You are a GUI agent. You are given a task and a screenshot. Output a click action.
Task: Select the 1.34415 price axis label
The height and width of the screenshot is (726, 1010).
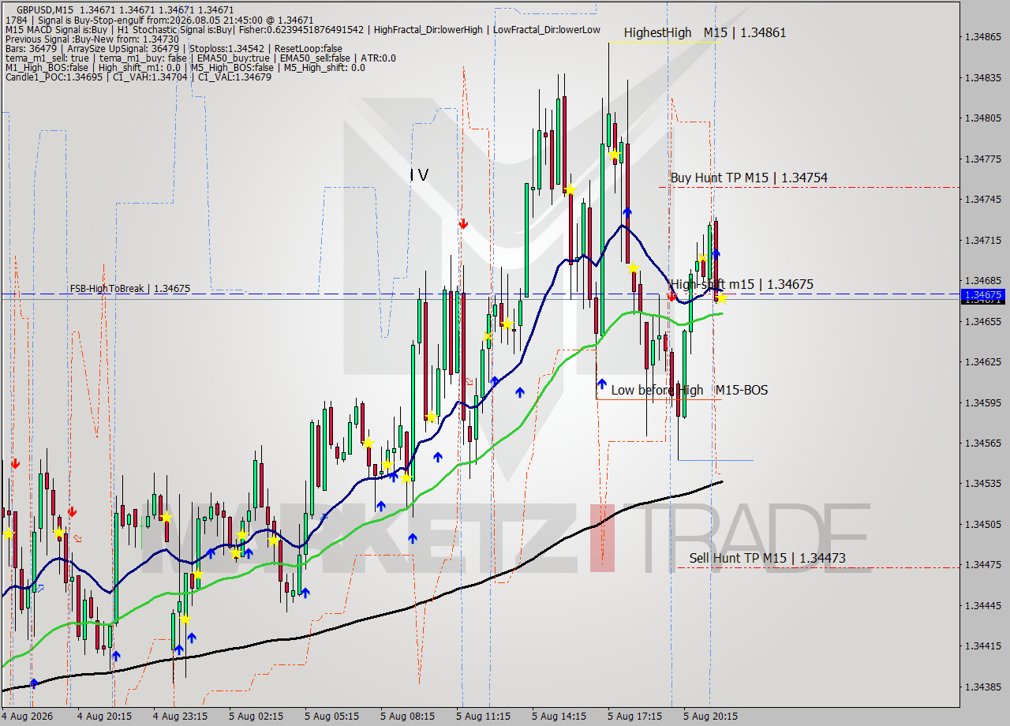[x=982, y=646]
